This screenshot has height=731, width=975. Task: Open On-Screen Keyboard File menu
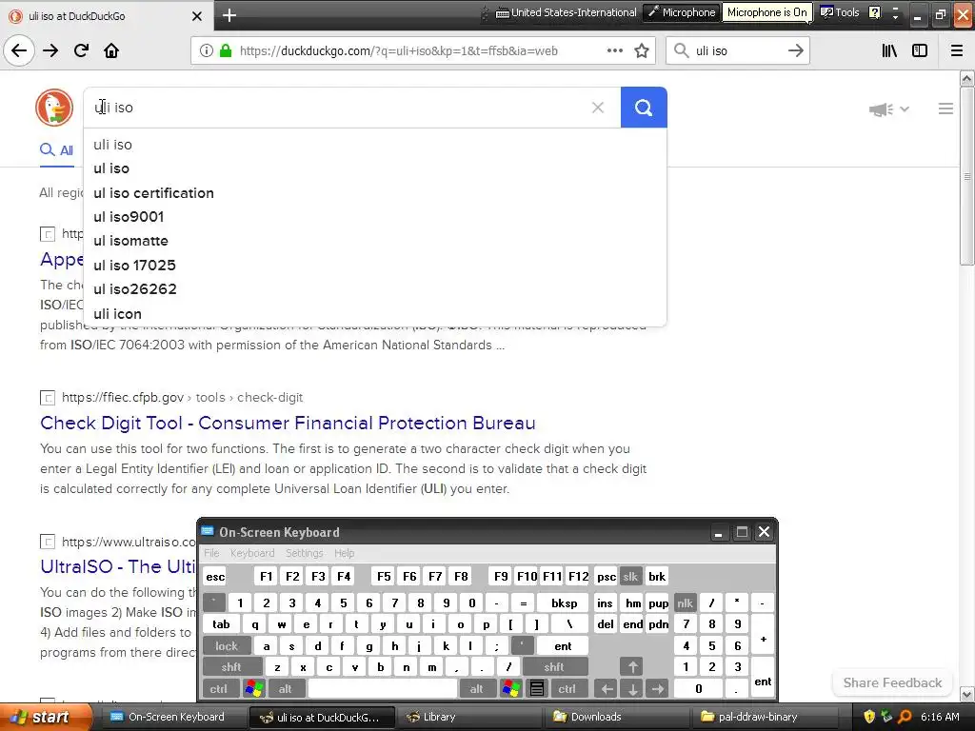[211, 553]
